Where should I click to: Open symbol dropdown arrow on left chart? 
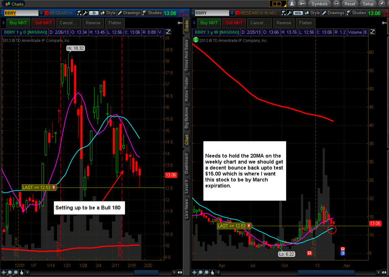tap(41, 13)
